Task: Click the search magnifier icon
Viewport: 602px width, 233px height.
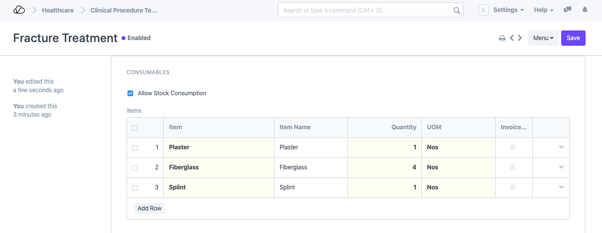Action: (x=456, y=10)
